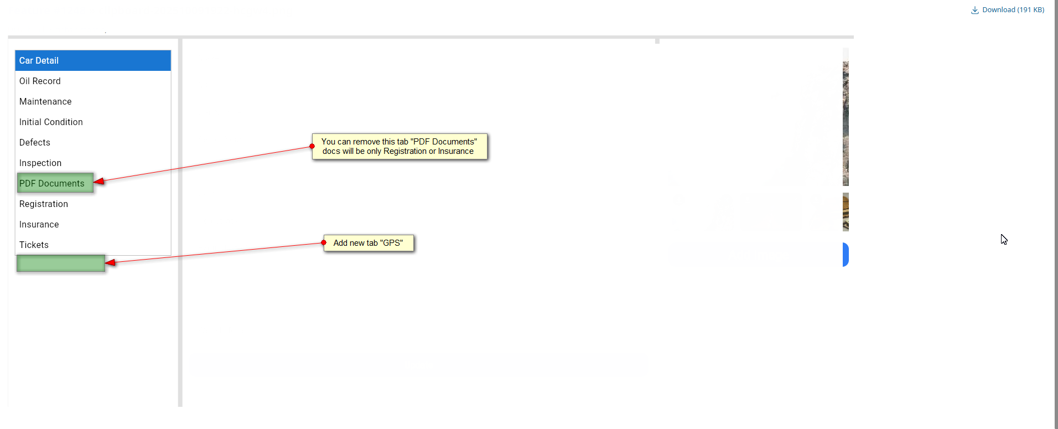Screen dimensions: 1058x429
Task: Click the red arrowhead pointing at PDF Documents
Action: coord(100,181)
